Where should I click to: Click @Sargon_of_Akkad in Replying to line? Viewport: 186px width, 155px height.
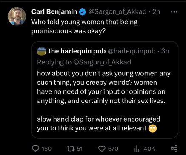[102, 62]
